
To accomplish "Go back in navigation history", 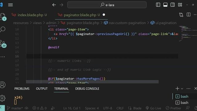I will click(x=54, y=5).
